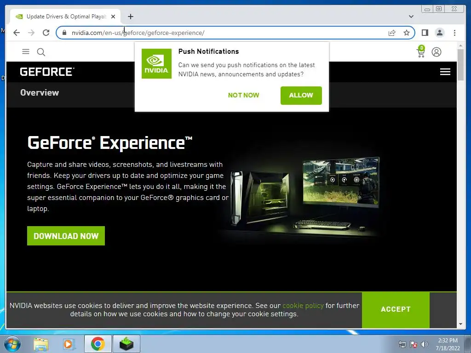View site info via the padlock icon
471x353 pixels.
64,33
